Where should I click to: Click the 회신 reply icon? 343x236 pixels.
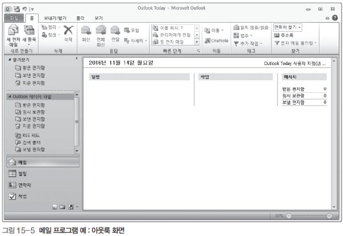click(86, 30)
